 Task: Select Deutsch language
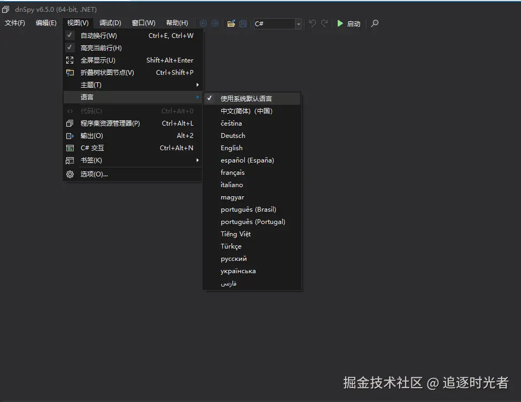(252, 136)
